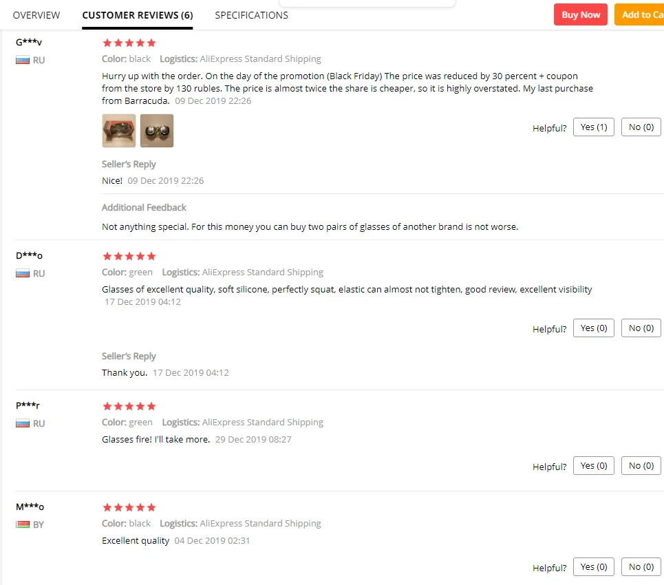Vote No (0) on G***v's review
This screenshot has height=585, width=664.
click(x=641, y=127)
